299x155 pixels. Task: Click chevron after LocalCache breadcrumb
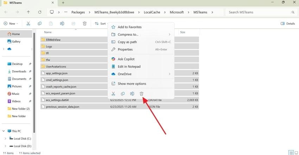(165, 12)
